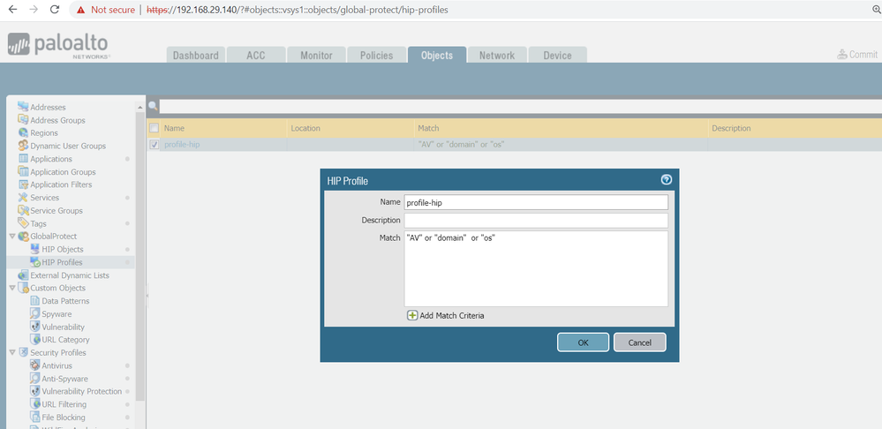Click the URL Filtering icon
Viewport: 882px width, 429px height.
click(x=35, y=404)
